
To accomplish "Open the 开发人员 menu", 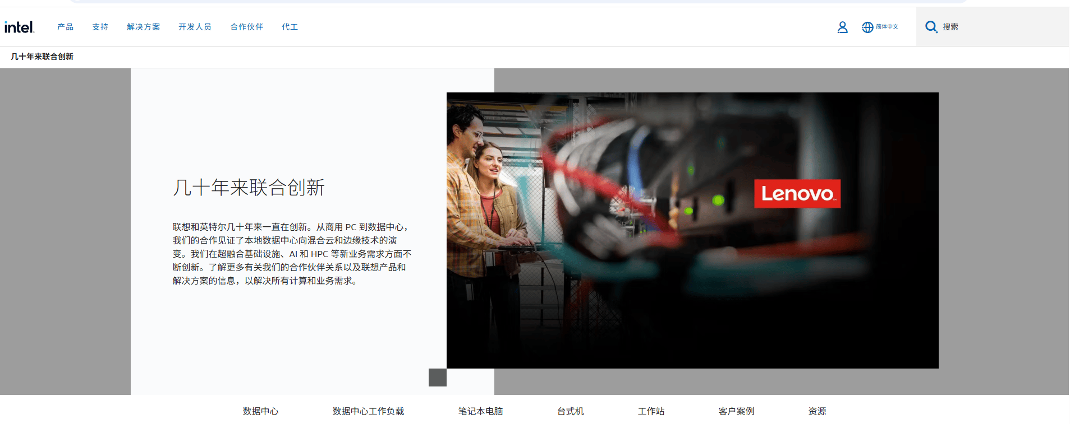I will (195, 27).
